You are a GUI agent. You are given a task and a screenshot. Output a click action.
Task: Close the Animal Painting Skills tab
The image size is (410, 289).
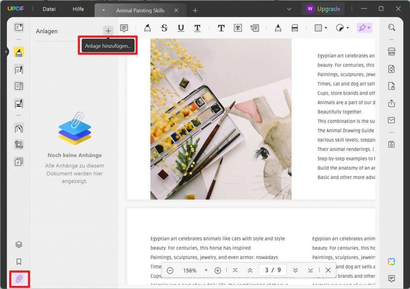click(x=176, y=10)
